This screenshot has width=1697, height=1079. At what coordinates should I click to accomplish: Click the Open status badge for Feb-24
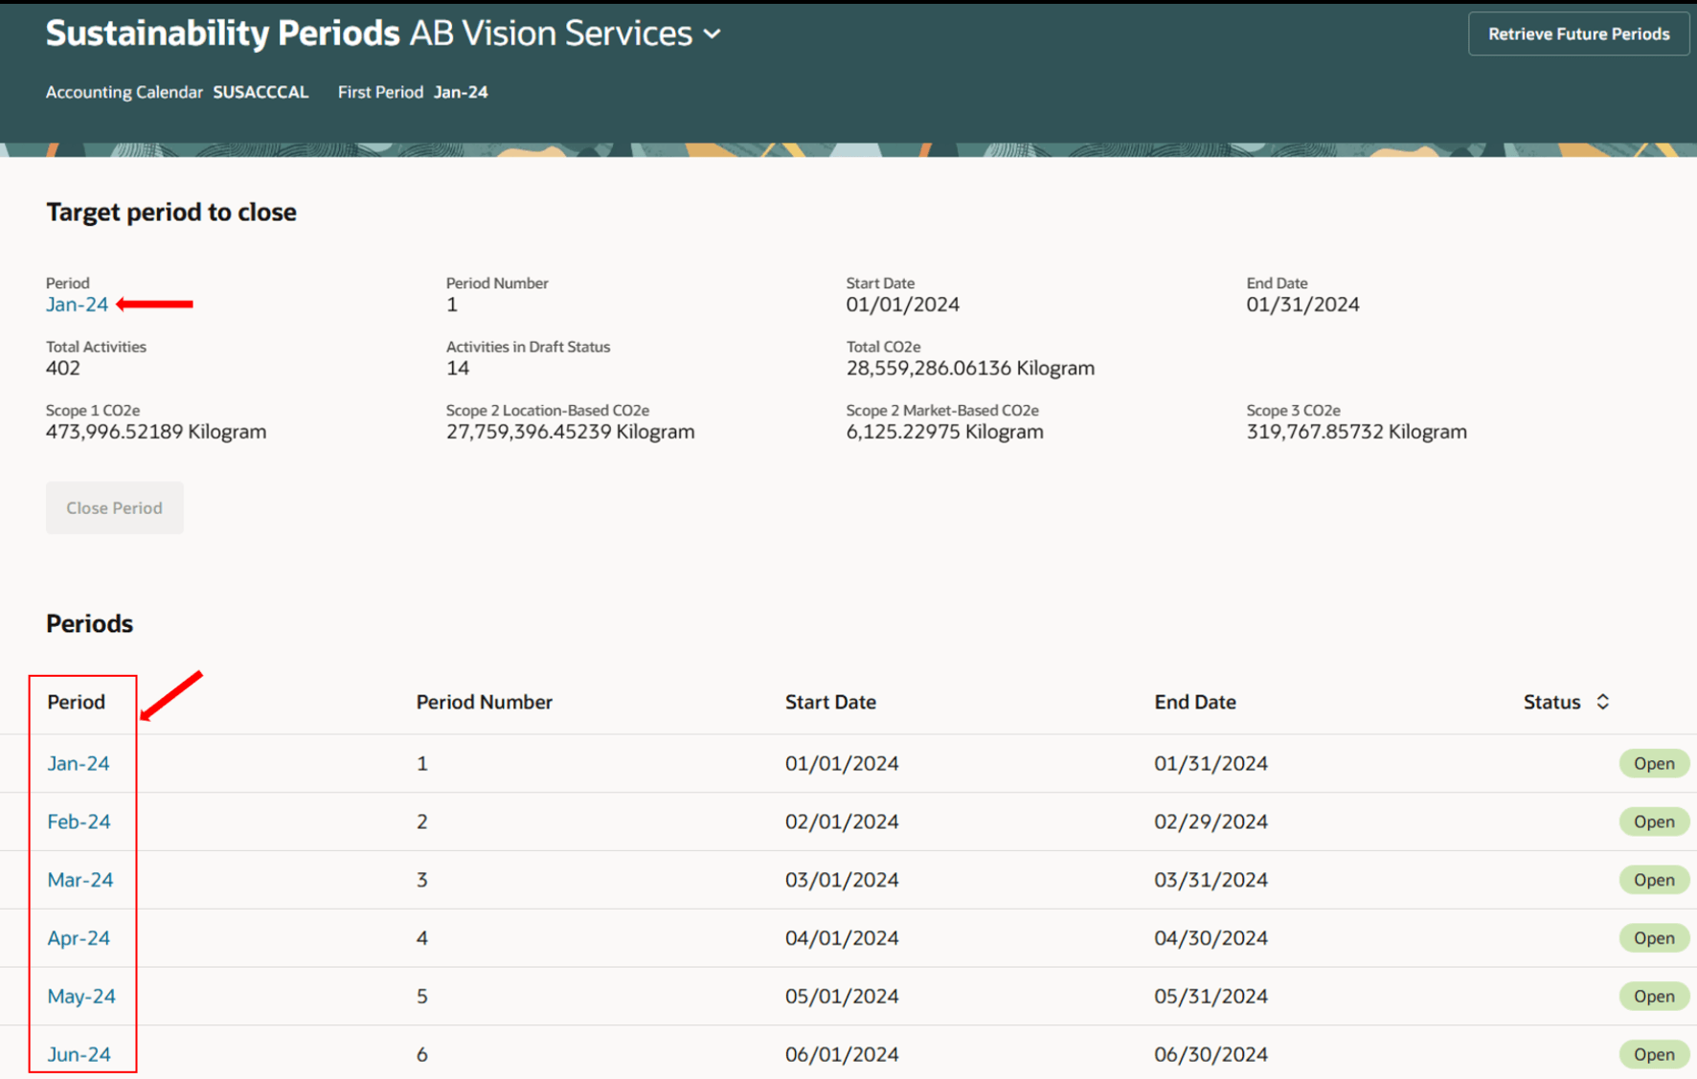(x=1654, y=821)
